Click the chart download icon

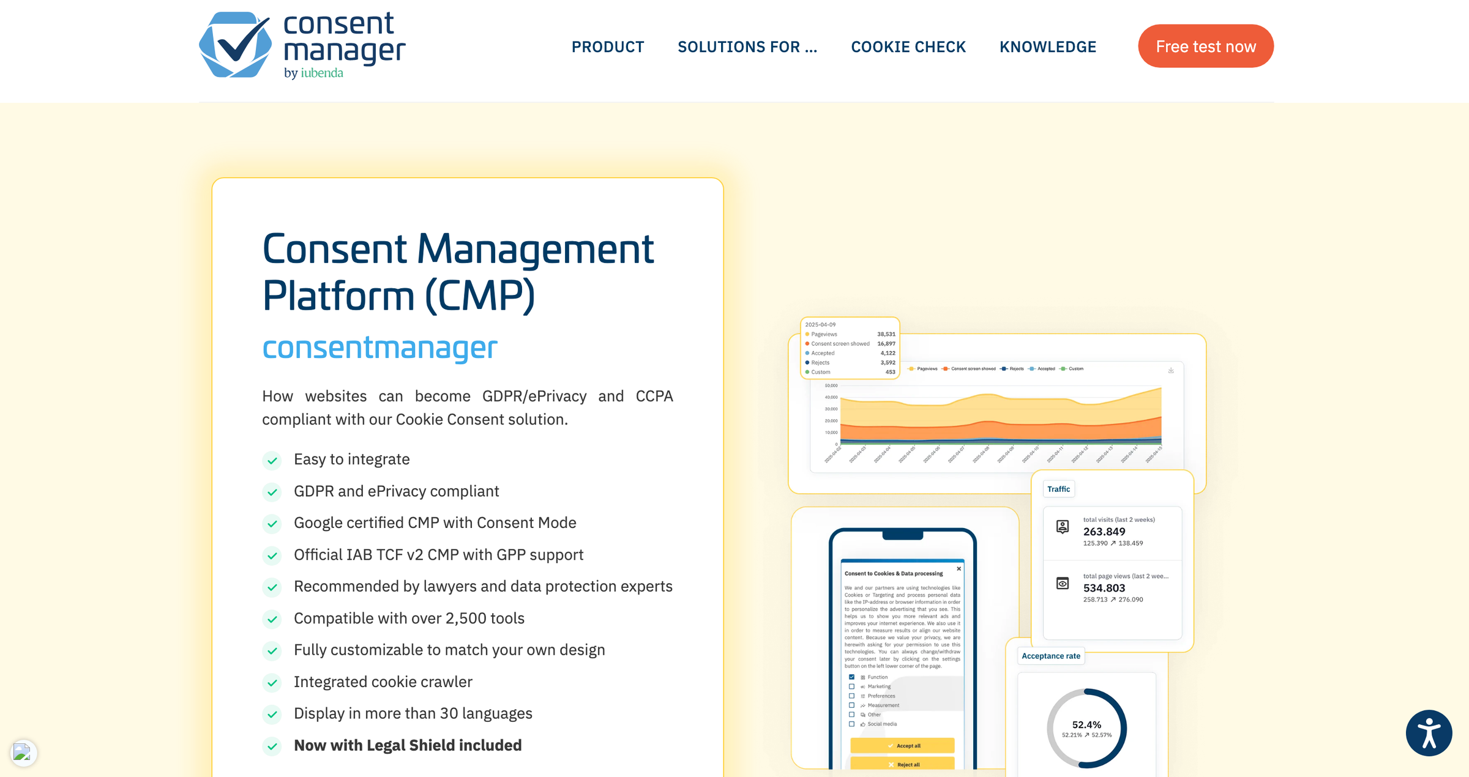tap(1170, 370)
